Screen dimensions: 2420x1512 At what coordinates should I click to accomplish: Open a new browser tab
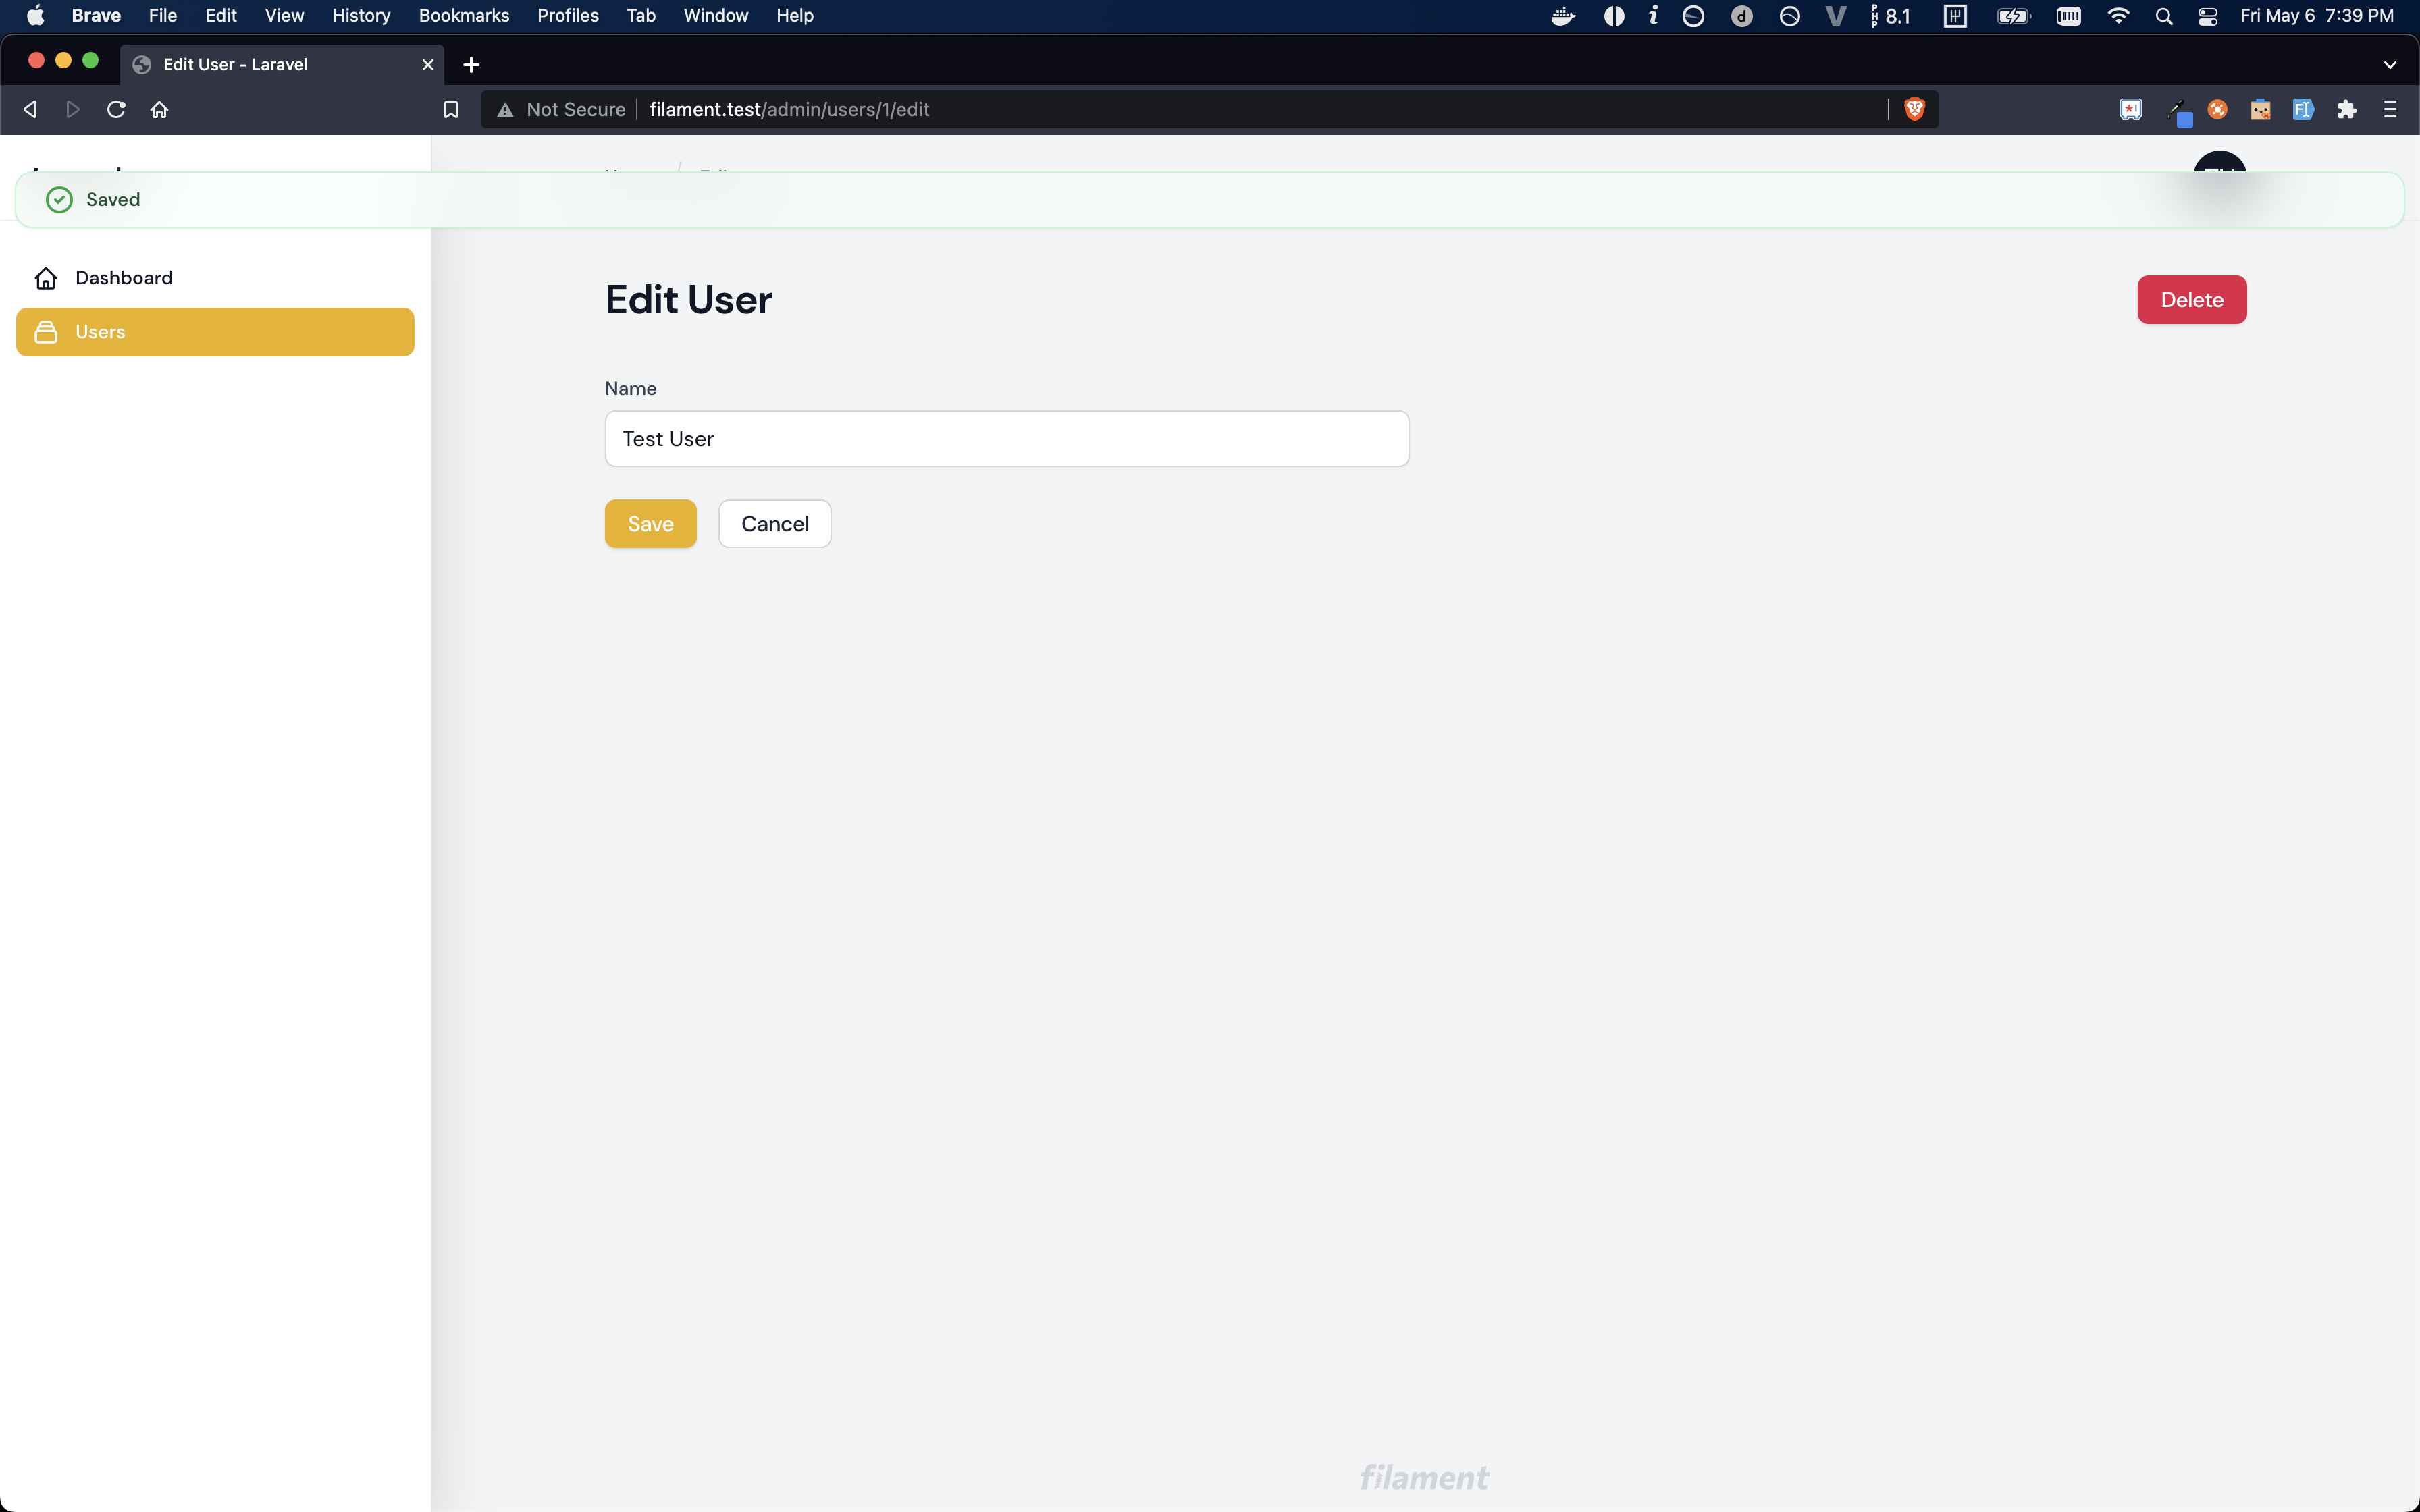pyautogui.click(x=471, y=65)
